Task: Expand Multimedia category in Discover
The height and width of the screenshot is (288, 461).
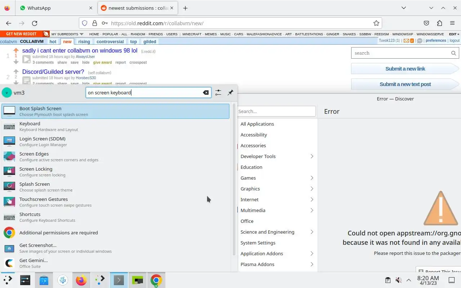Action: [312, 210]
